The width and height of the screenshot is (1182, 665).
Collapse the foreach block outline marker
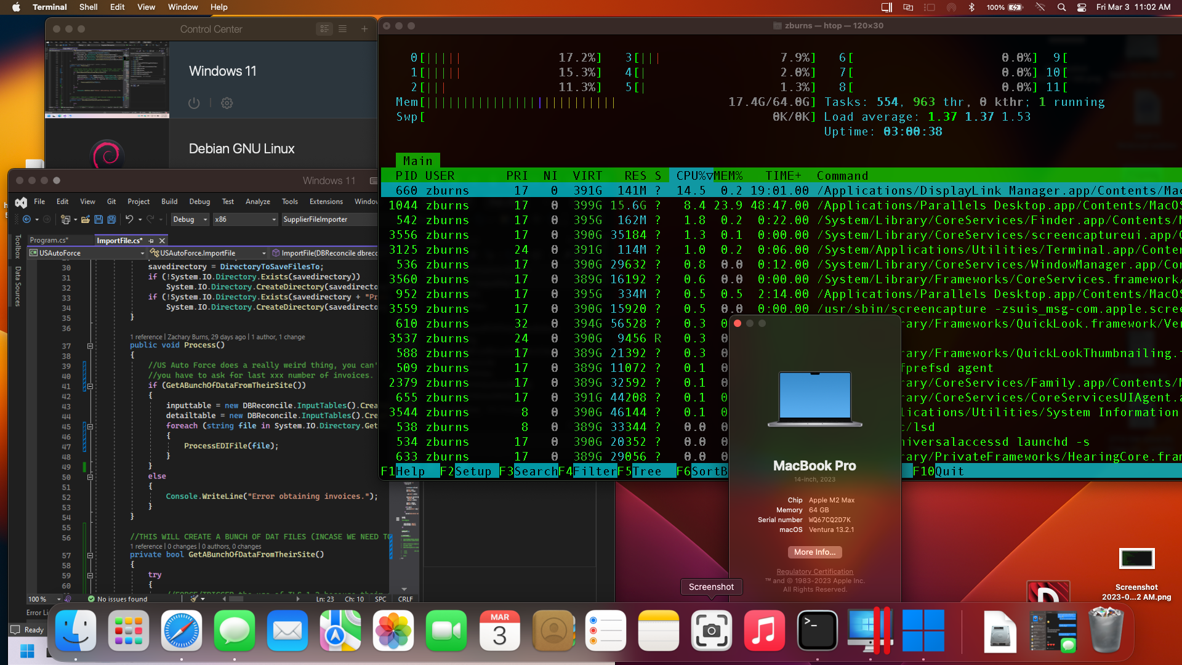point(90,427)
